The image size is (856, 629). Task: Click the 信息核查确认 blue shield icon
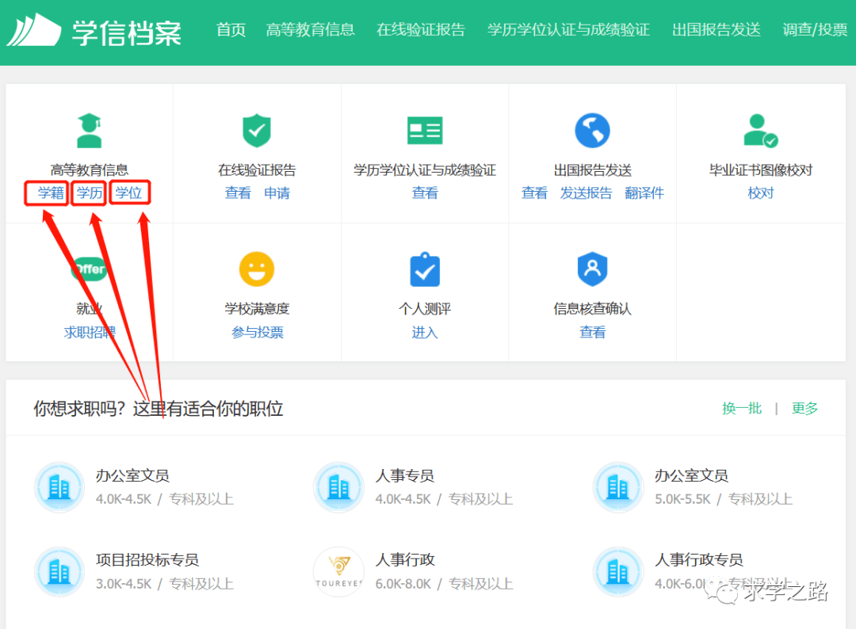[x=593, y=269]
